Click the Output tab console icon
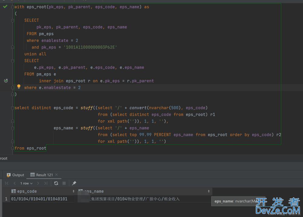The height and width of the screenshot is (217, 303). coord(8,175)
